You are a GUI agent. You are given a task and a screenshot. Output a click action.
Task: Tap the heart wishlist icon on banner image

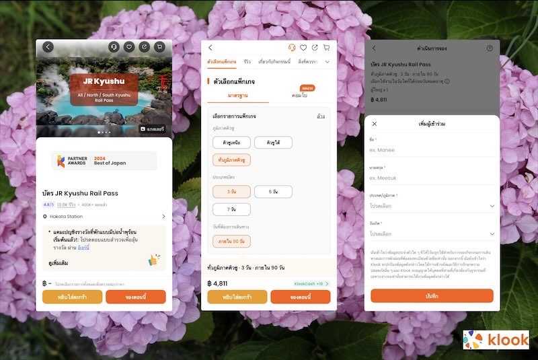129,47
